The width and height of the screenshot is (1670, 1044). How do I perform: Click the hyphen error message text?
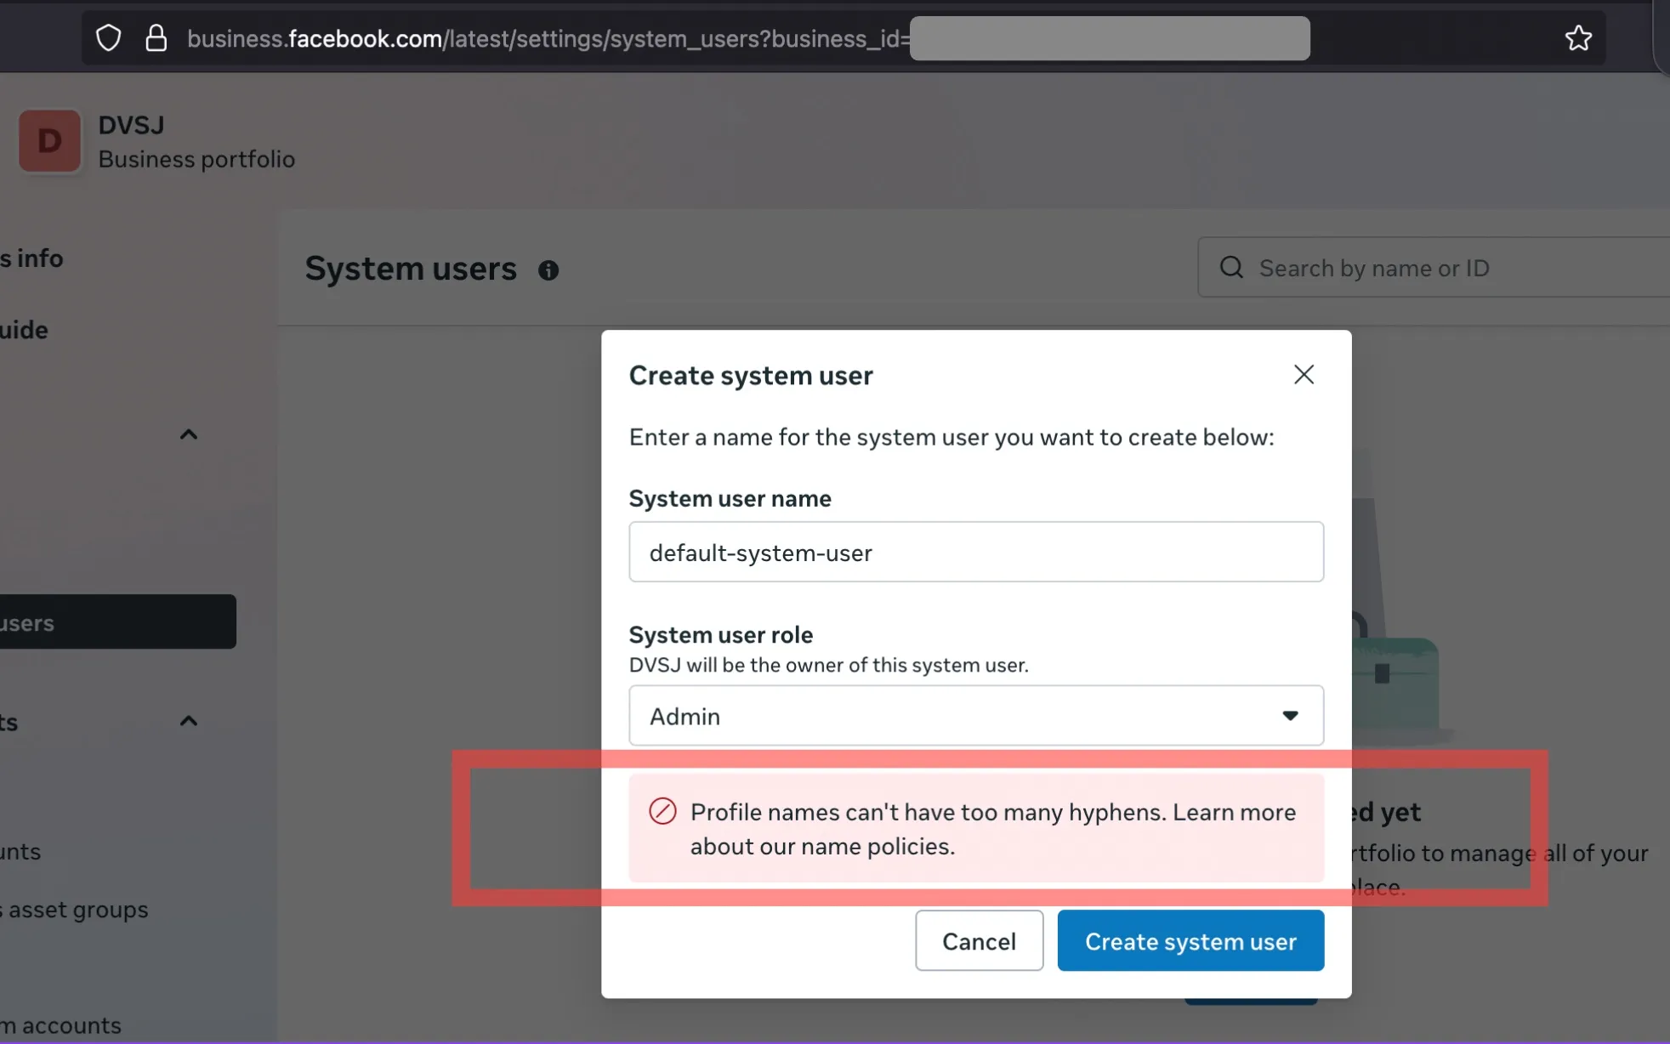click(x=993, y=829)
